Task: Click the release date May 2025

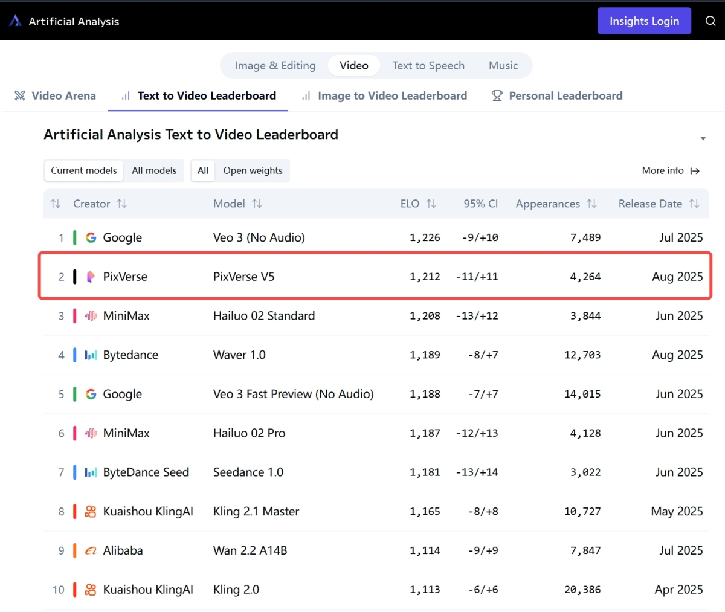Action: pyautogui.click(x=677, y=511)
